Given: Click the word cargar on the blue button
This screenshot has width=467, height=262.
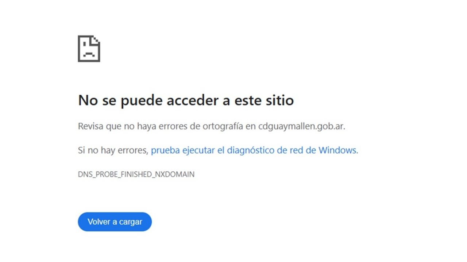Looking at the screenshot, I should (131, 222).
